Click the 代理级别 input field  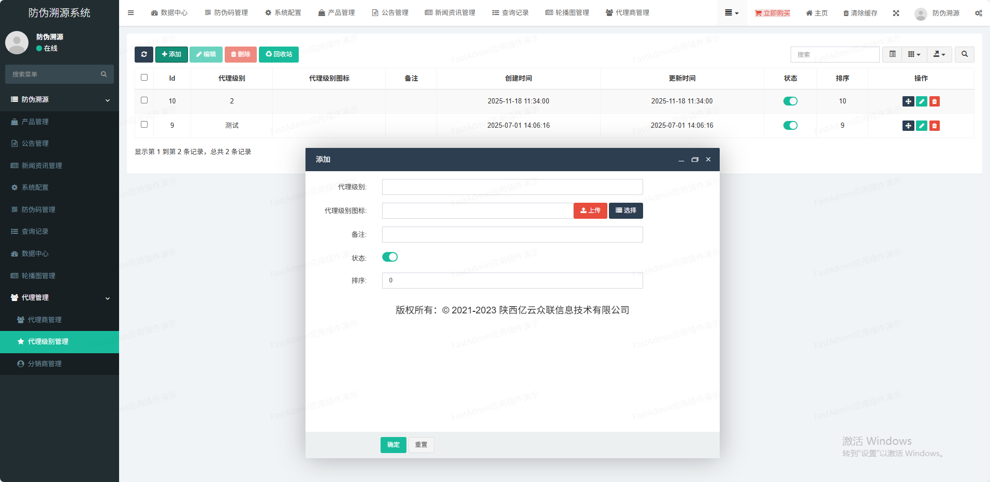tap(512, 187)
